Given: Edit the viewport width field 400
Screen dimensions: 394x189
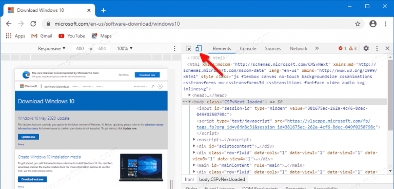Looking at the screenshot, I should tap(80, 49).
